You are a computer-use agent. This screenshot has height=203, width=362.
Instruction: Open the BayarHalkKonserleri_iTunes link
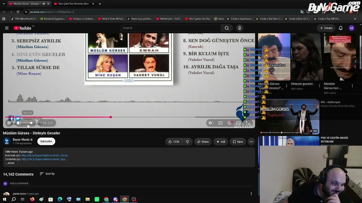pos(44,155)
